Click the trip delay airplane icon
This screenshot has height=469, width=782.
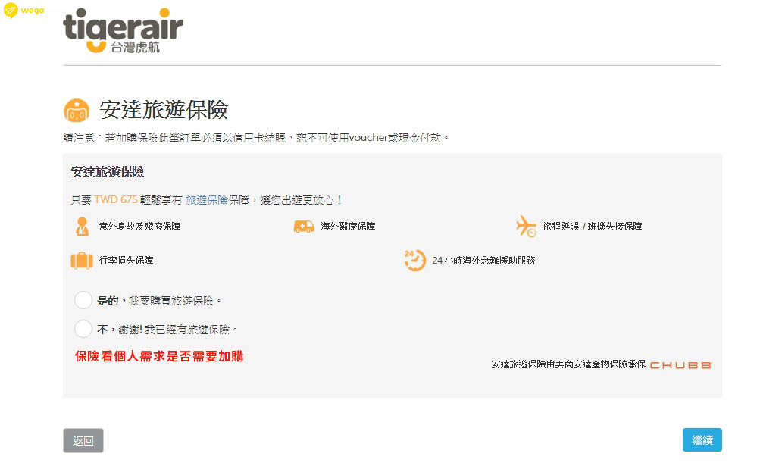tap(526, 227)
